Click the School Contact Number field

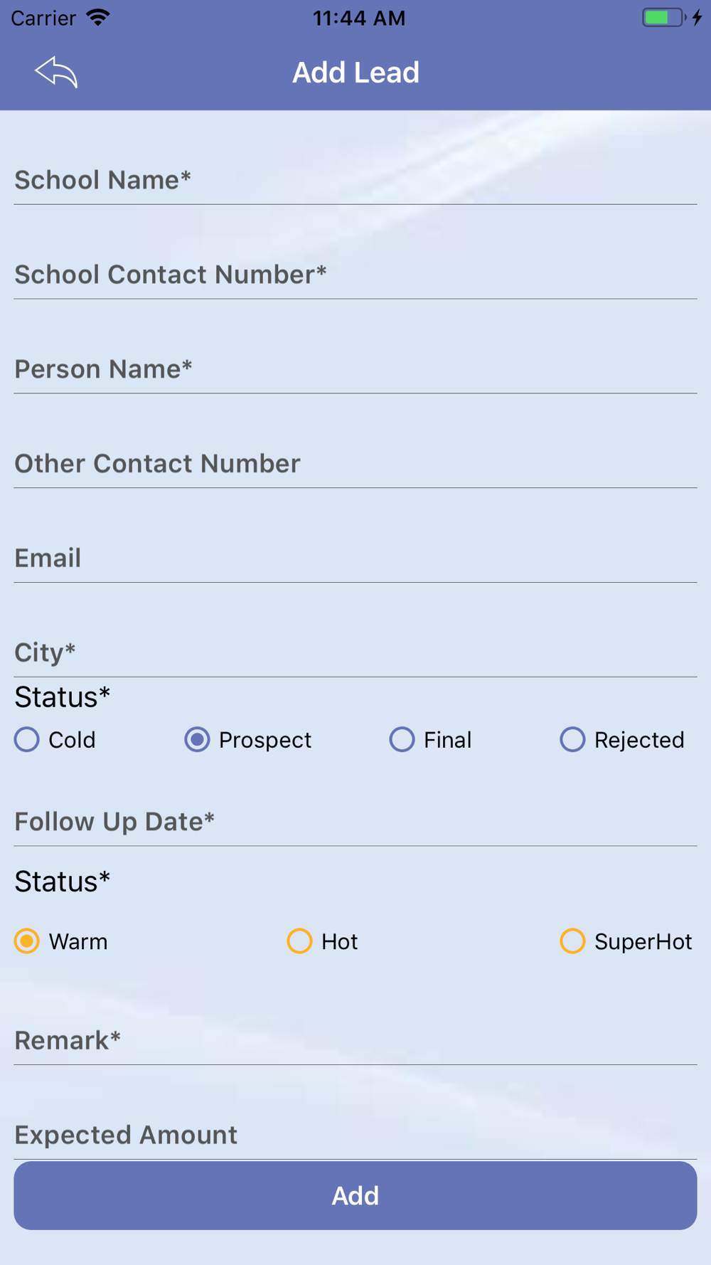(x=355, y=275)
